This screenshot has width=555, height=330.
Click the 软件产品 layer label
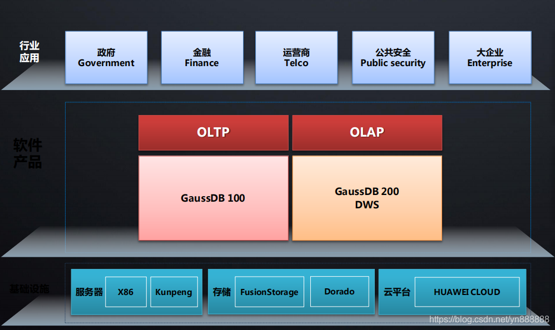[28, 153]
